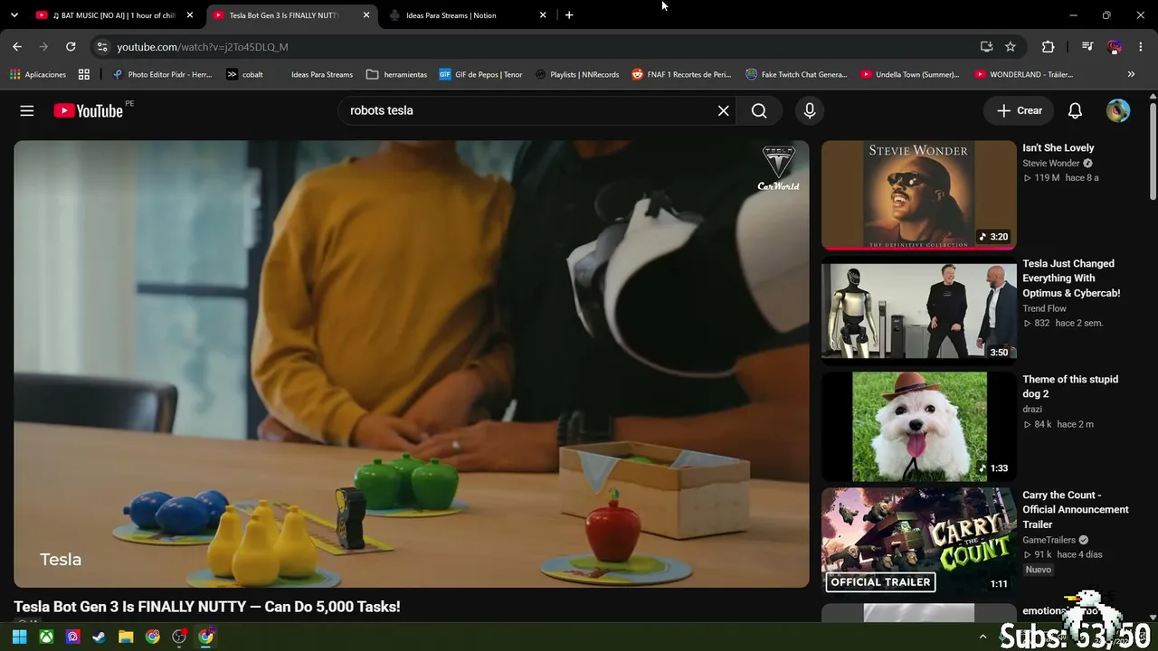Open a new browser tab

[569, 15]
